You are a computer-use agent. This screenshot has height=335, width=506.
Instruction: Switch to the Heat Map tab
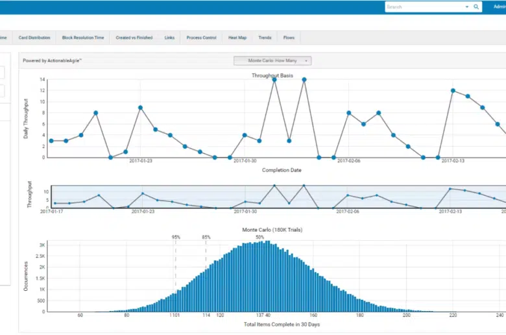click(x=237, y=38)
